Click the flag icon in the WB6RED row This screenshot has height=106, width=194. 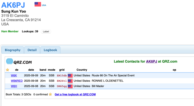[x=70, y=81]
